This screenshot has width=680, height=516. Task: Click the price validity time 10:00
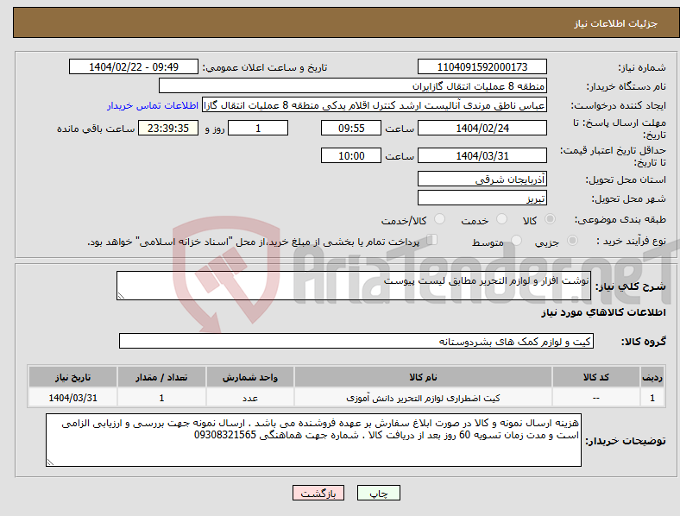tap(351, 155)
